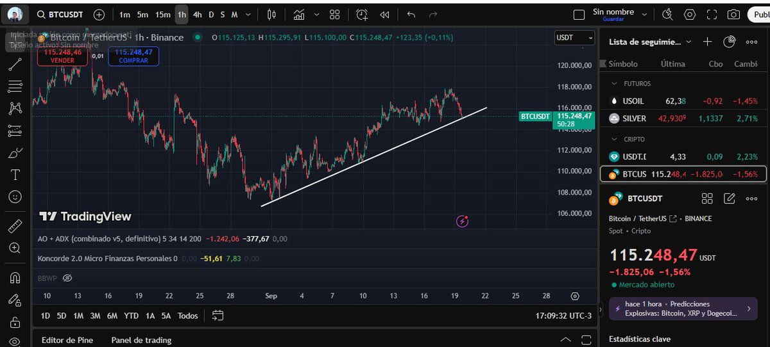Select the S weekly timeframe
Image resolution: width=770 pixels, height=347 pixels.
point(223,14)
